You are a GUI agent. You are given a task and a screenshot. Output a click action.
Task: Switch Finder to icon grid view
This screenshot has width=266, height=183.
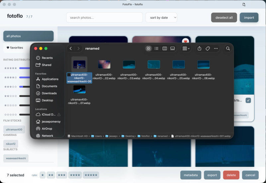click(x=148, y=48)
